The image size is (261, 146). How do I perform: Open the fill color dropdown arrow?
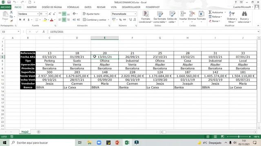coord(48,20)
